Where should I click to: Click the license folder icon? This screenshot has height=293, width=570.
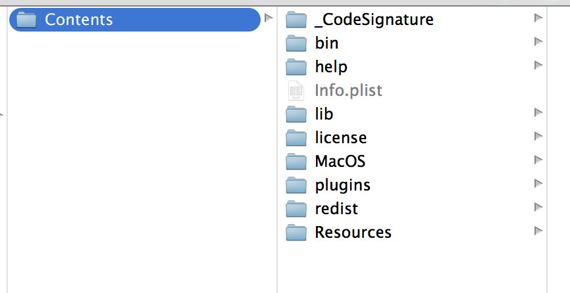297,138
